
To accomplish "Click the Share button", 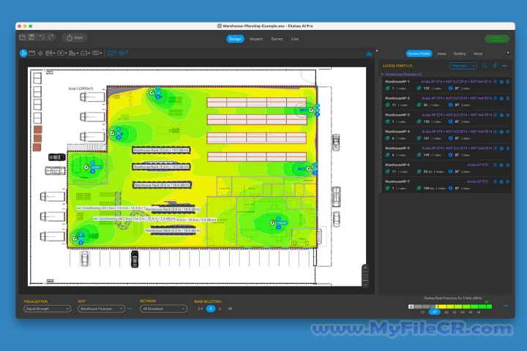I will (x=74, y=37).
